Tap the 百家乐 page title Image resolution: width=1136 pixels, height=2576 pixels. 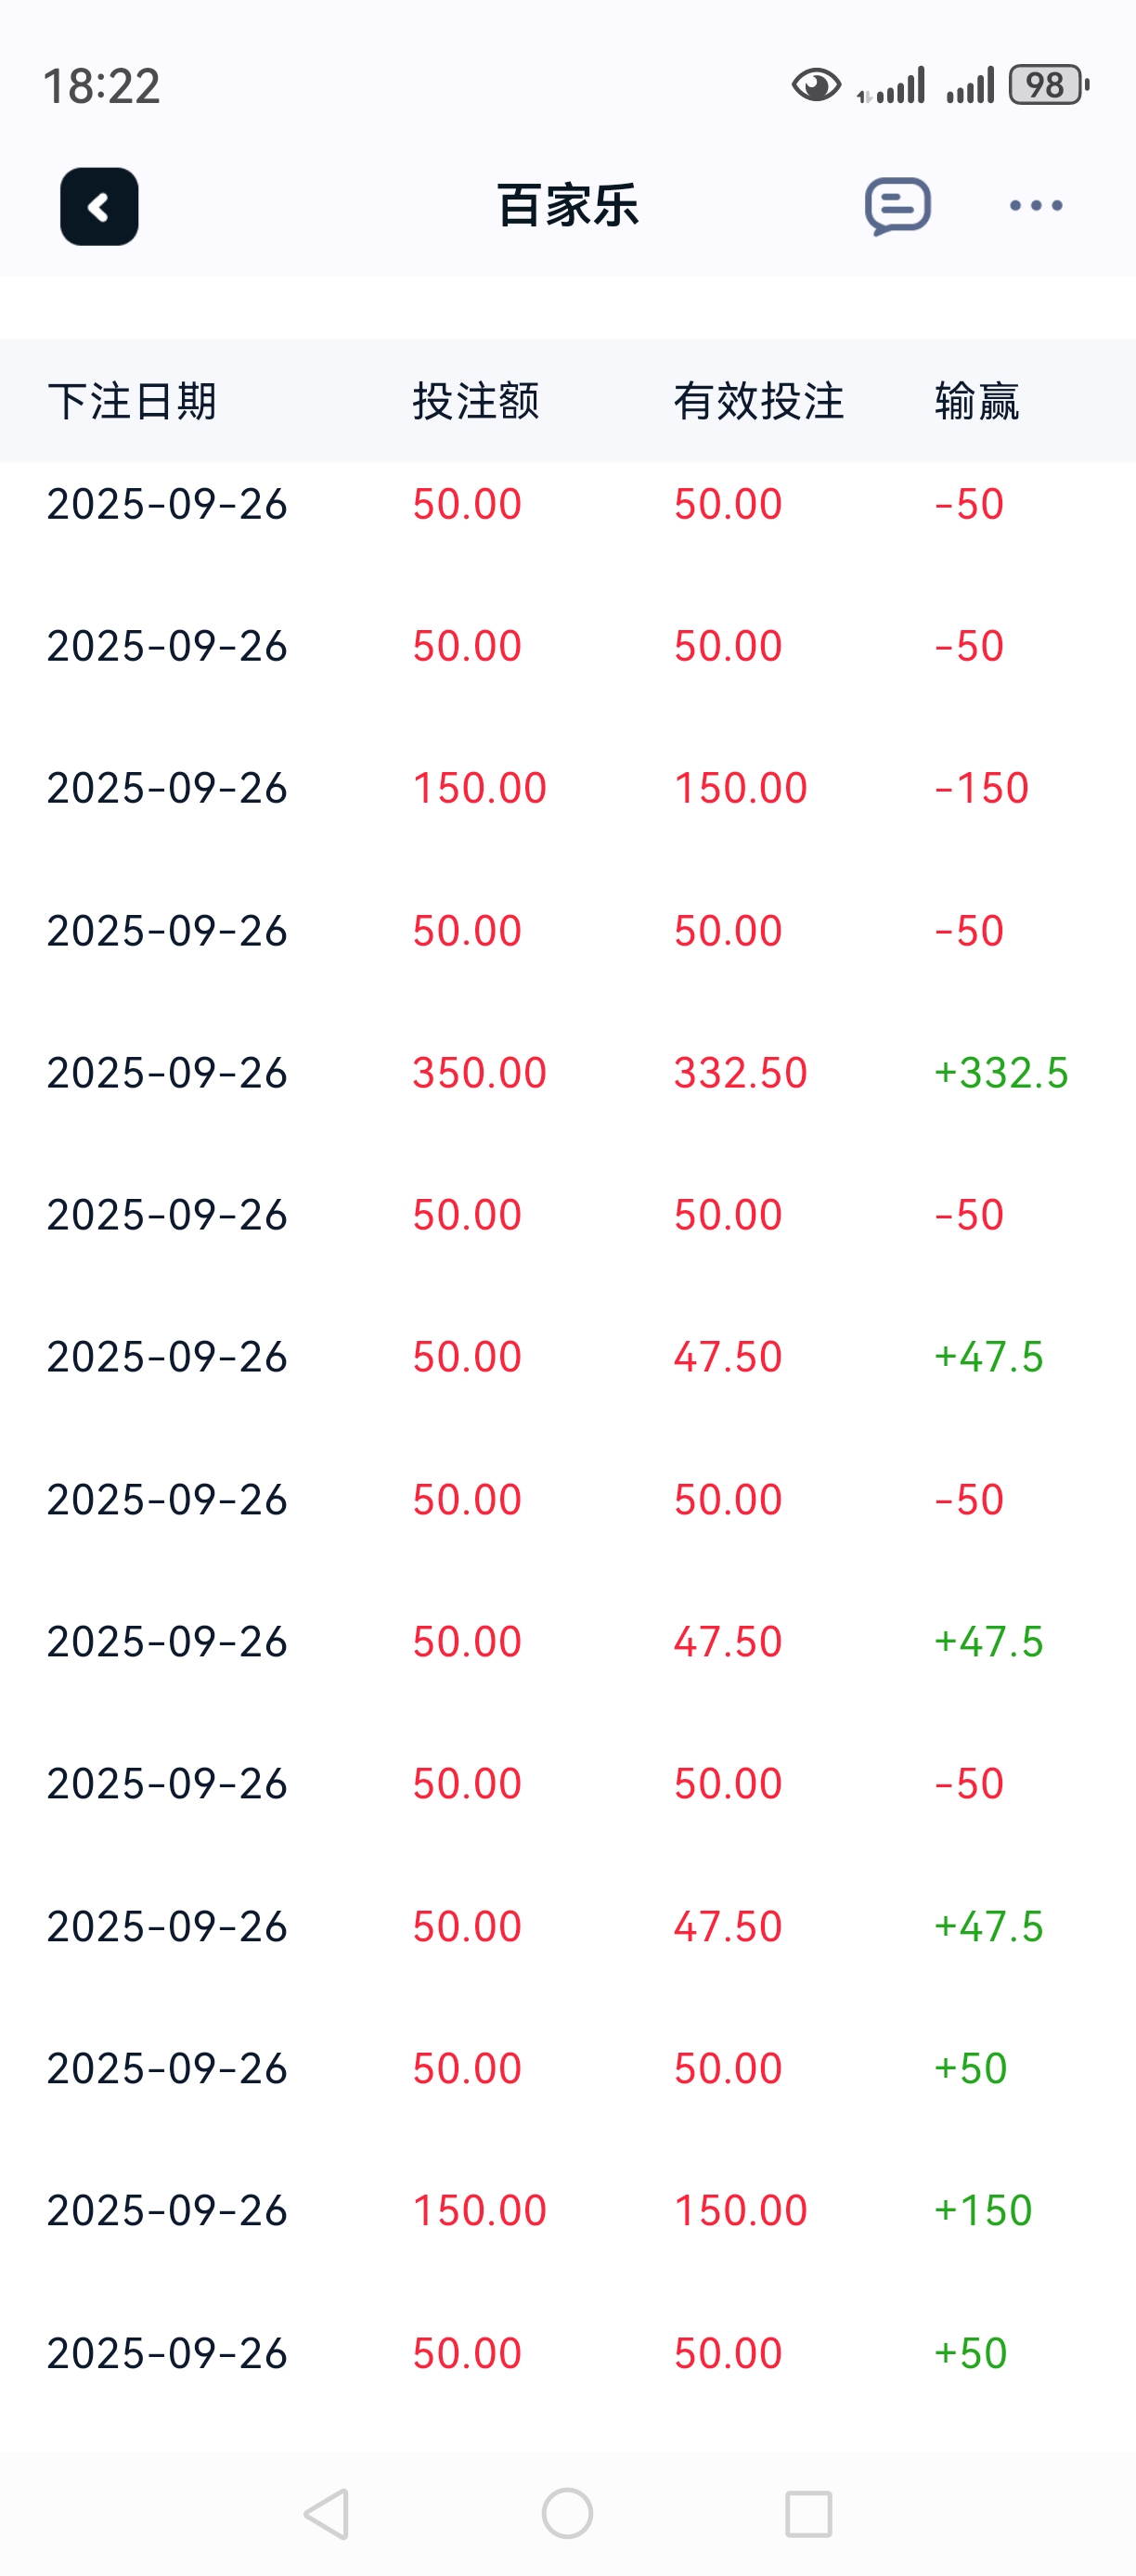567,206
